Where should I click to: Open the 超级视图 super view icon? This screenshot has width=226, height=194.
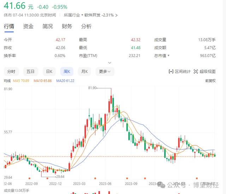[196, 71]
